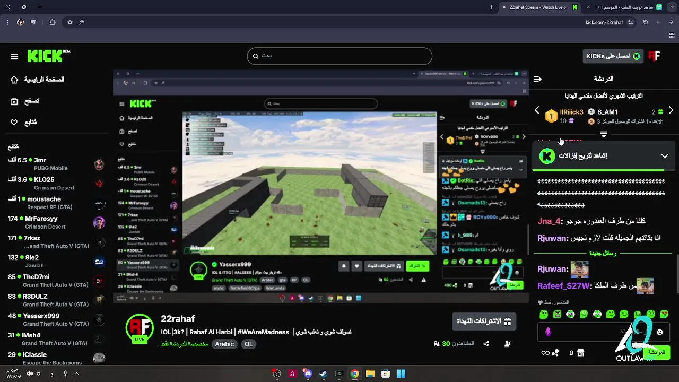Open the TheD7mi channel in sidebar
The width and height of the screenshot is (679, 382).
(x=57, y=281)
